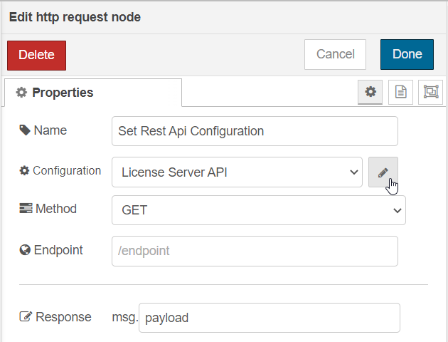The height and width of the screenshot is (342, 448).
Task: Click into the Endpoint input field
Action: [x=255, y=251]
